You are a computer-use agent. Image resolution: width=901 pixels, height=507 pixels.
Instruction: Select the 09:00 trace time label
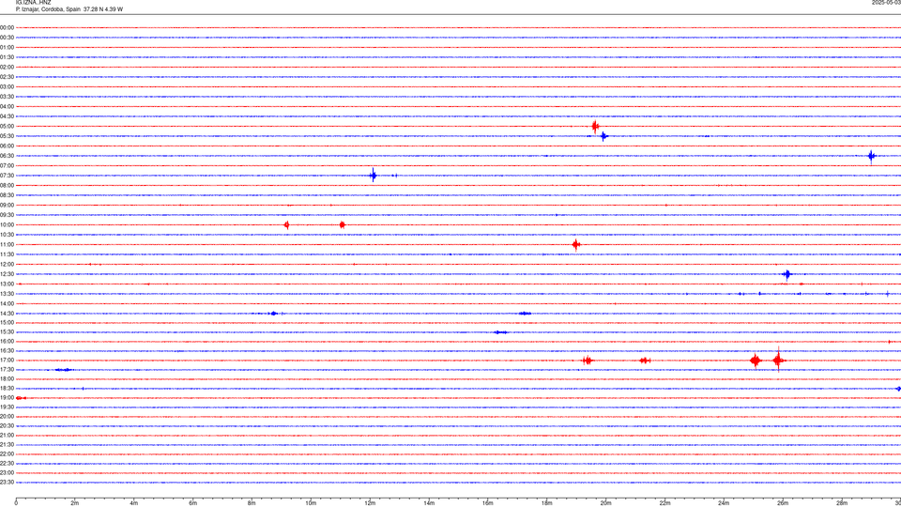7,206
